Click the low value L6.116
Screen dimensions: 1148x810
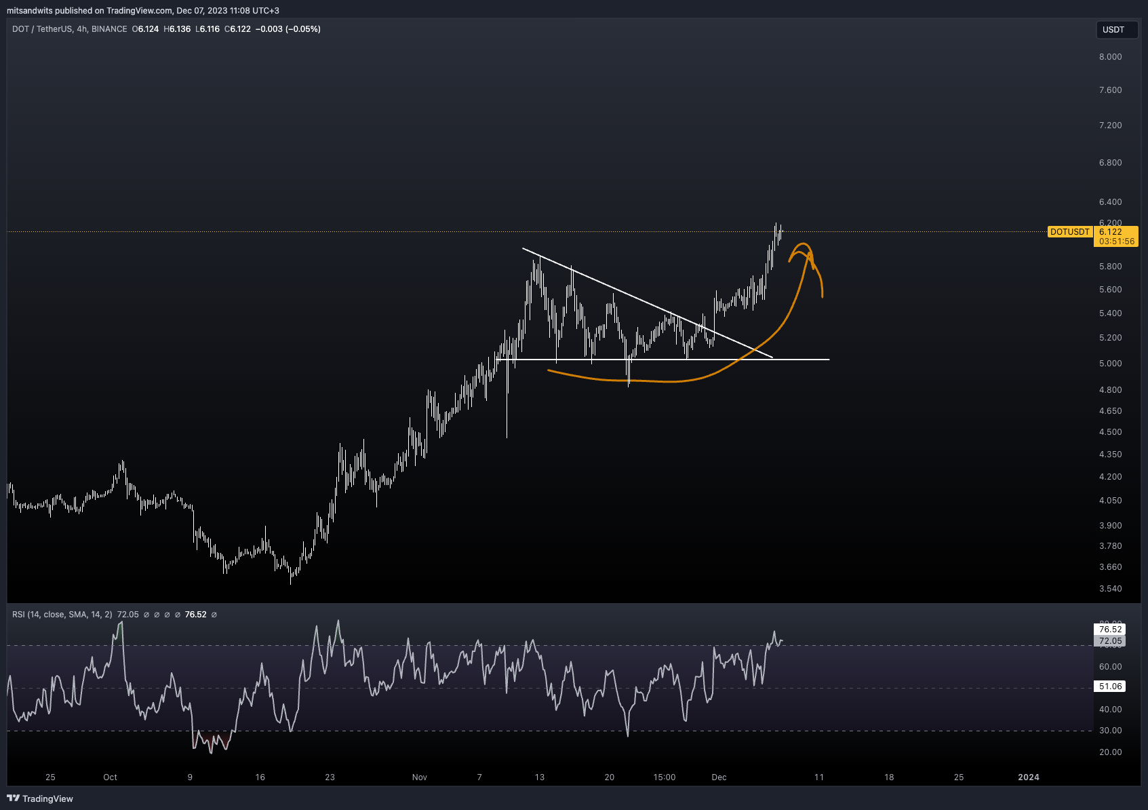207,29
